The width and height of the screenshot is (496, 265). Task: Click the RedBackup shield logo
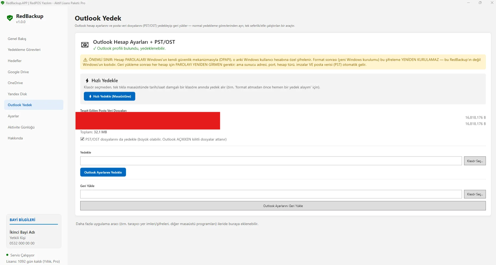click(x=10, y=18)
